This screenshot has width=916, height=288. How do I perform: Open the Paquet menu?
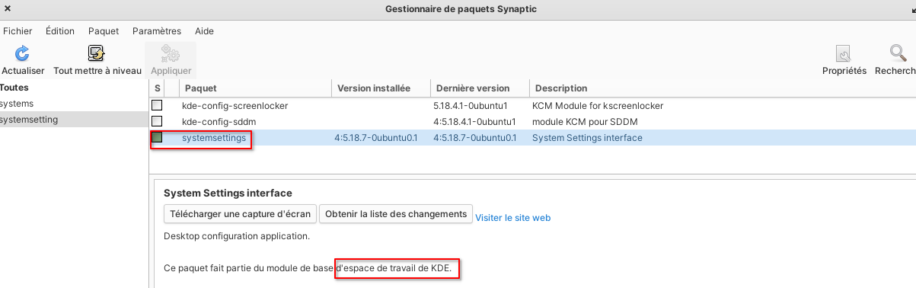104,31
